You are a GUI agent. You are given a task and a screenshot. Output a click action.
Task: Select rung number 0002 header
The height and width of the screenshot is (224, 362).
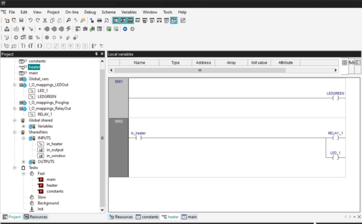coord(119,147)
